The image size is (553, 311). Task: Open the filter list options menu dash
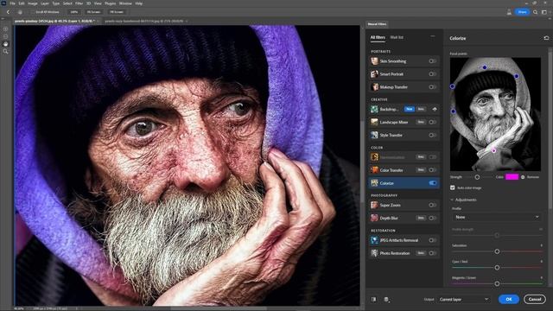(x=433, y=36)
